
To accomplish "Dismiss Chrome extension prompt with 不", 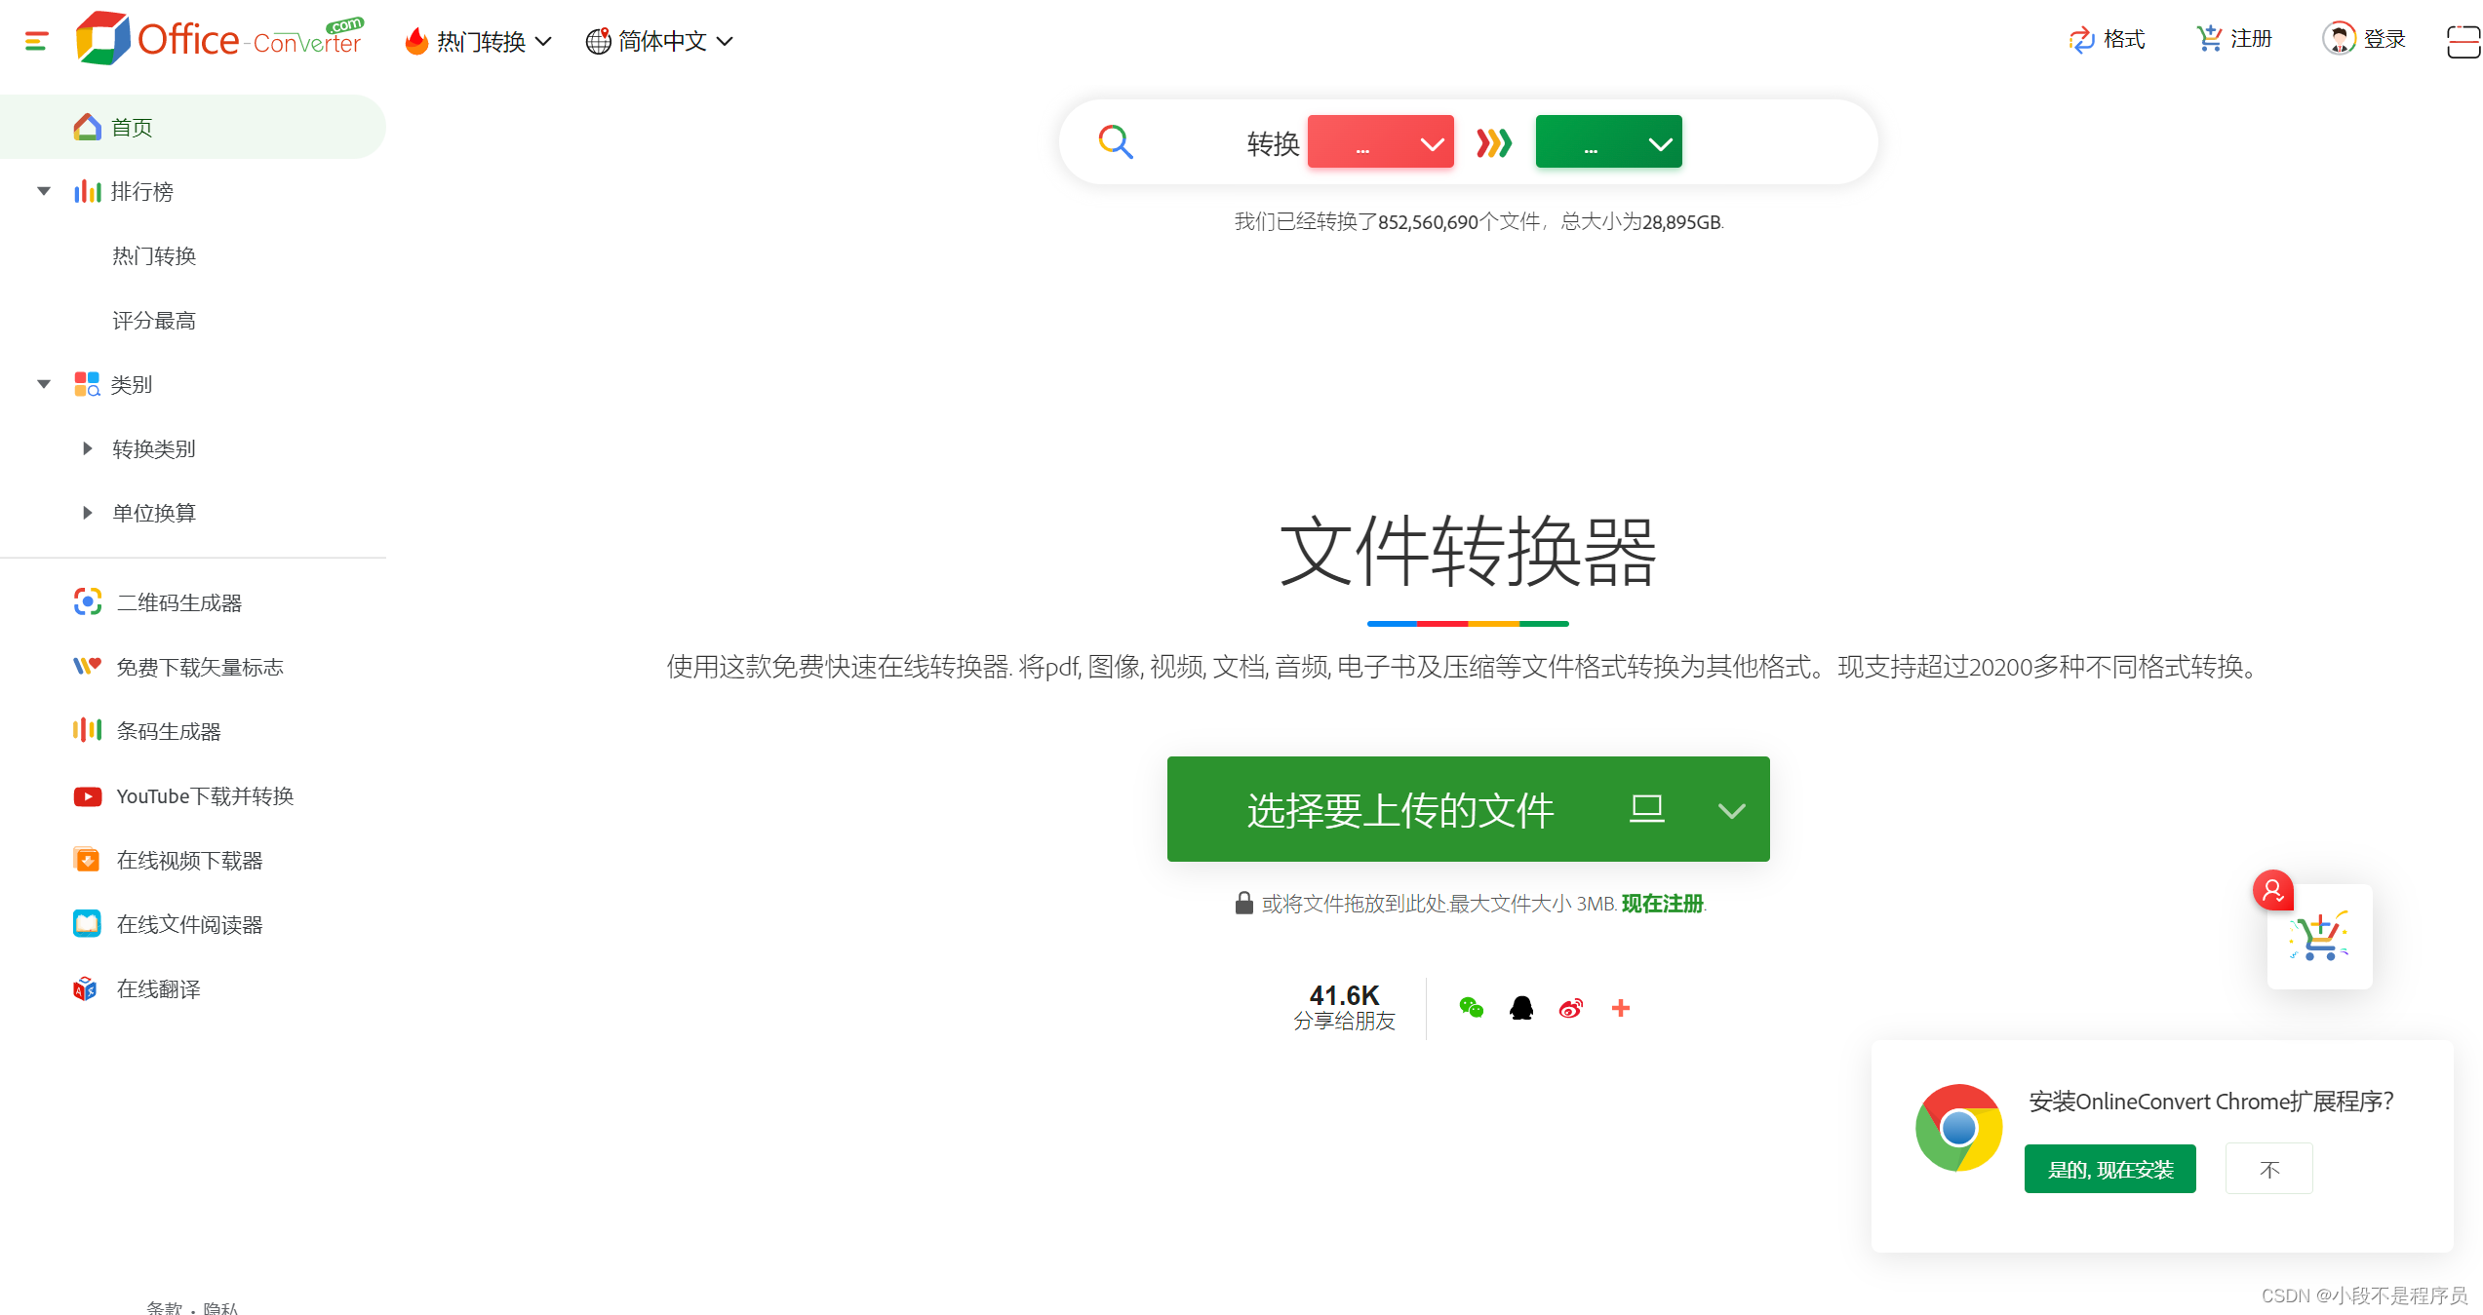I will 2268,1169.
